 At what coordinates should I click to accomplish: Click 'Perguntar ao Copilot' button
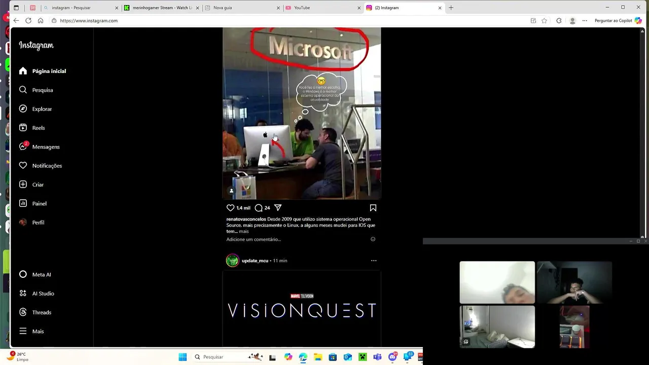point(618,21)
